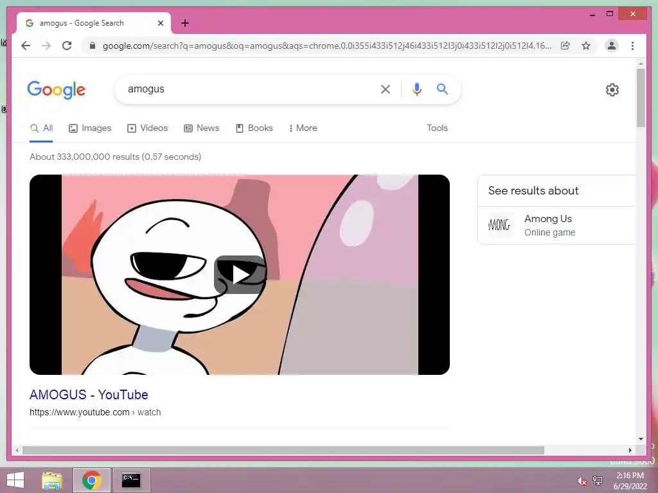Reload the current page

coord(67,46)
